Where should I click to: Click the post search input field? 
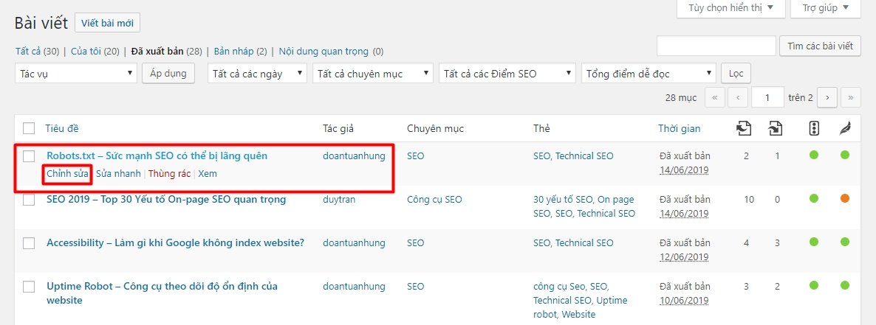716,46
